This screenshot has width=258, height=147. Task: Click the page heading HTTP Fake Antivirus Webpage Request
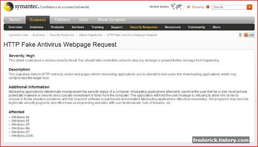(60, 44)
